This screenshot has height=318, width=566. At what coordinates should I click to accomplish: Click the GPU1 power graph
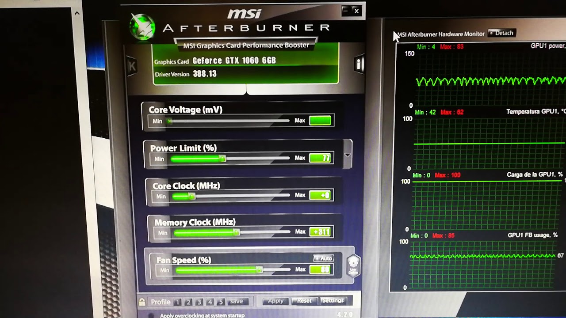pyautogui.click(x=491, y=79)
